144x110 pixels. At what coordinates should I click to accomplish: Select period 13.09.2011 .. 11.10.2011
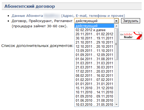(x=94, y=51)
